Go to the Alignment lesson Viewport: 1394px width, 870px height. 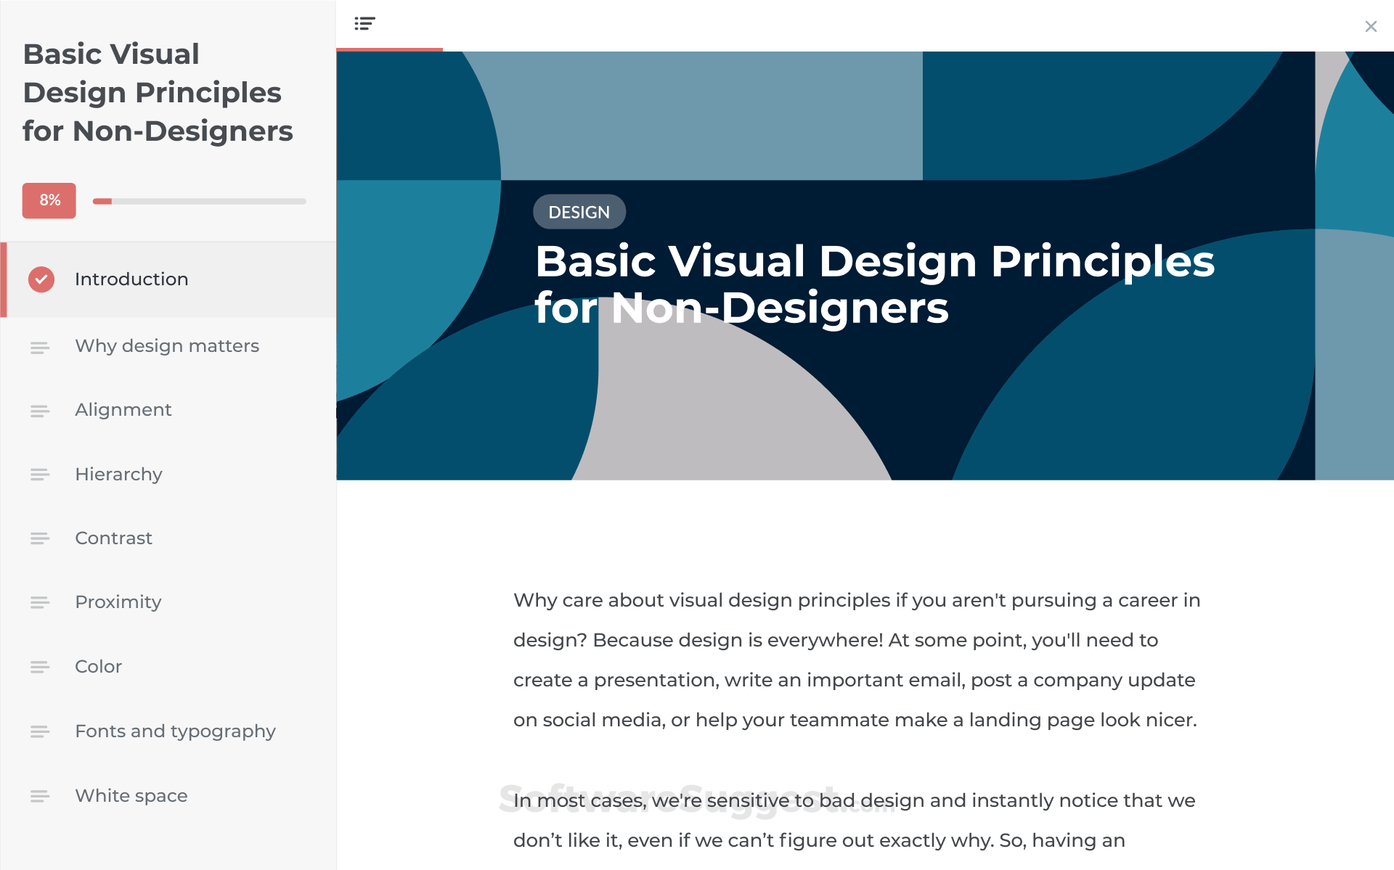tap(123, 410)
